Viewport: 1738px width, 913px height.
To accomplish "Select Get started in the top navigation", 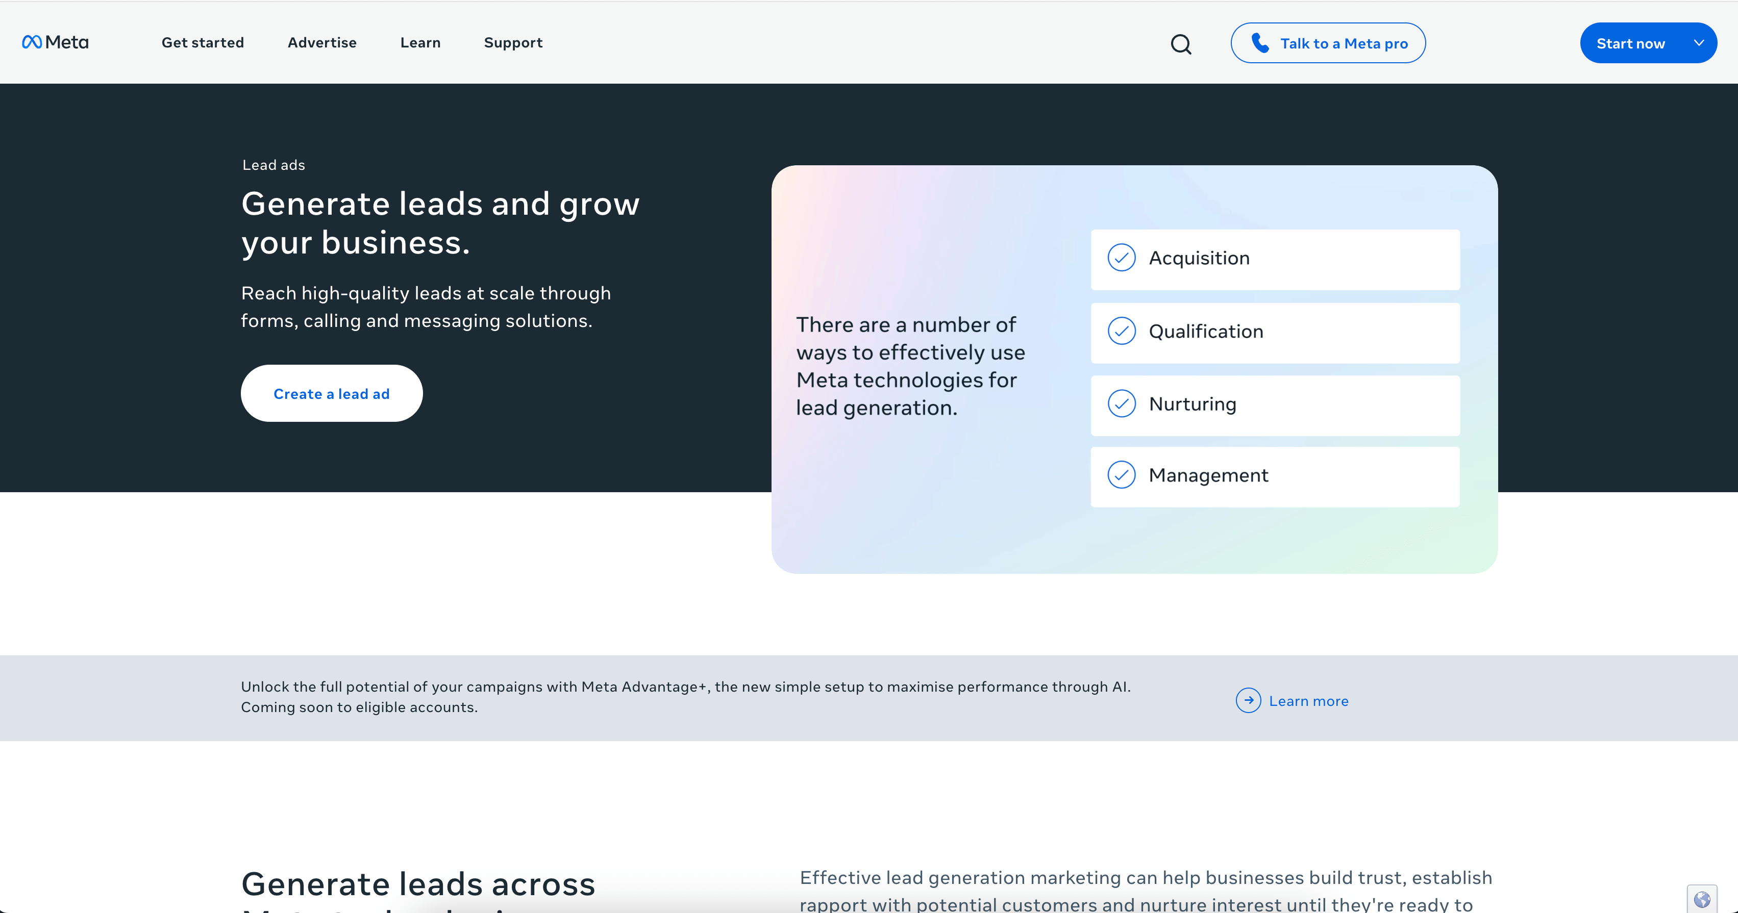I will 203,42.
